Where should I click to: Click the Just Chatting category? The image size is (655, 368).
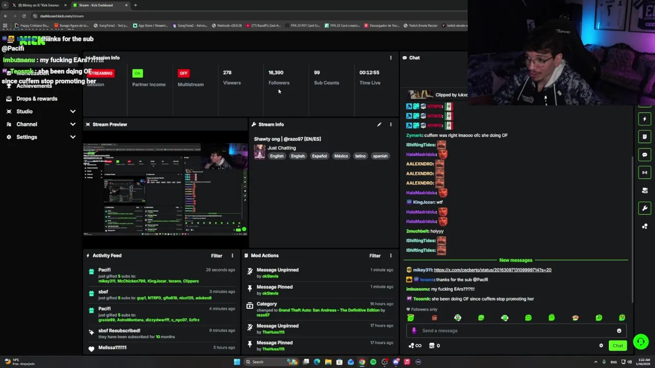tap(281, 148)
